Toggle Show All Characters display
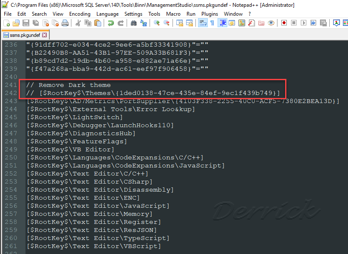Viewport: 348px width, 254px height. 212,23
